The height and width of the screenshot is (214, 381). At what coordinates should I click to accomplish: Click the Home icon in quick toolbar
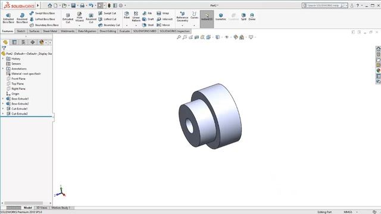[x=50, y=5]
